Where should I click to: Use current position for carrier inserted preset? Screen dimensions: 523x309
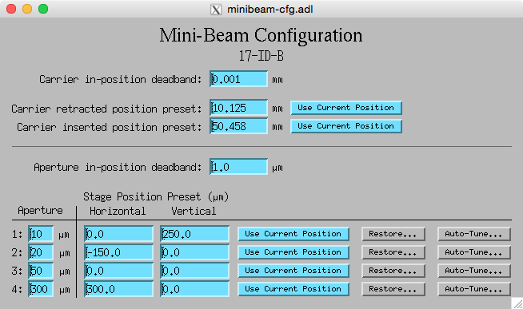[x=346, y=126]
